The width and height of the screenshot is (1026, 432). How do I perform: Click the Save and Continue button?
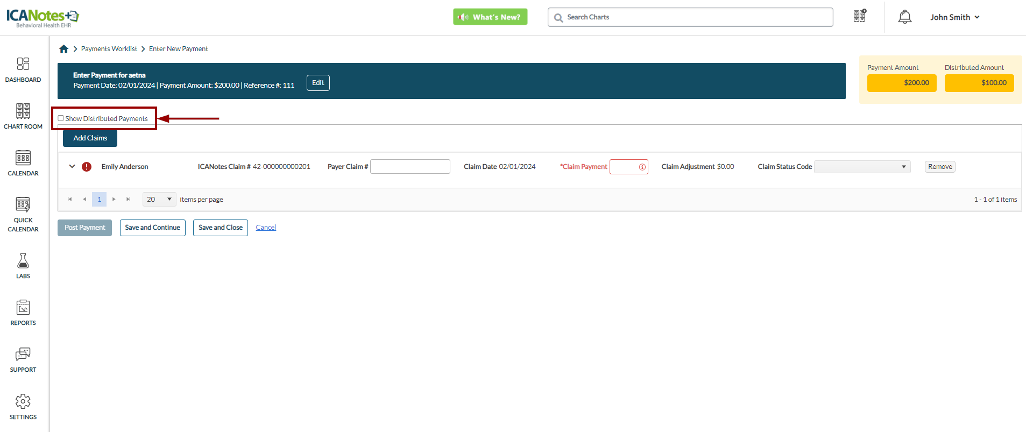click(152, 228)
